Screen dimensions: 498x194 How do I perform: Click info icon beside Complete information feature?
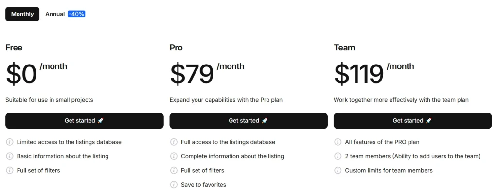(174, 156)
